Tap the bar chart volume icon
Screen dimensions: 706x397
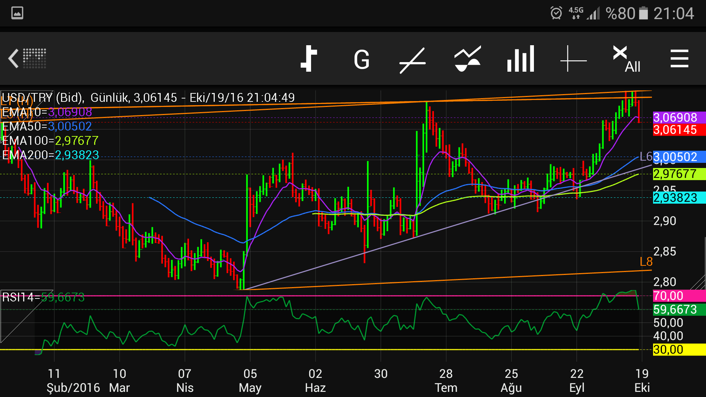(x=520, y=59)
